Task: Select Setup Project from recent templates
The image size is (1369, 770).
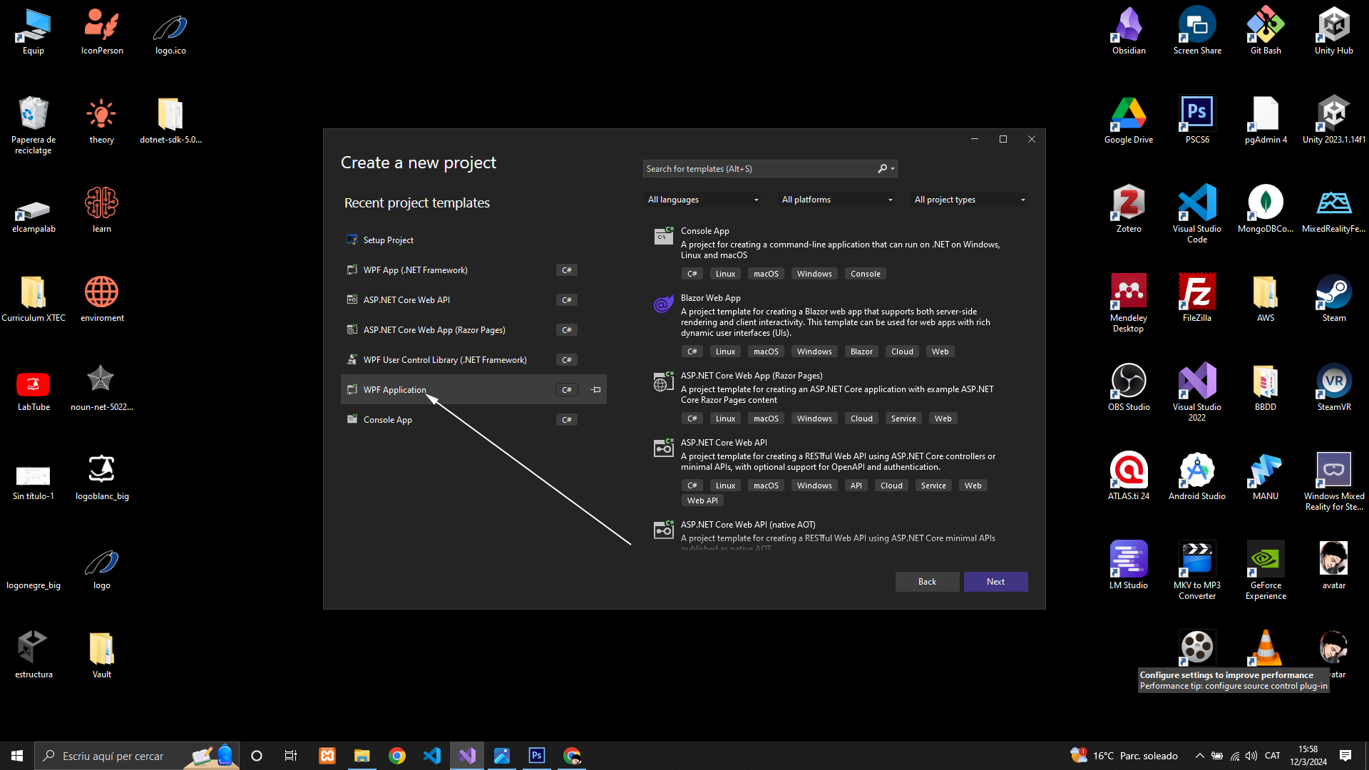Action: click(389, 240)
